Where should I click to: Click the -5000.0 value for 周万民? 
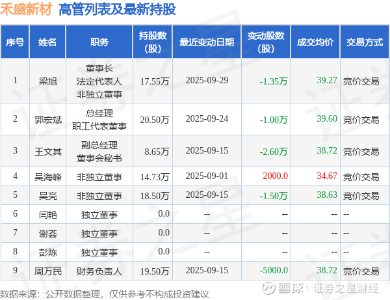274,270
